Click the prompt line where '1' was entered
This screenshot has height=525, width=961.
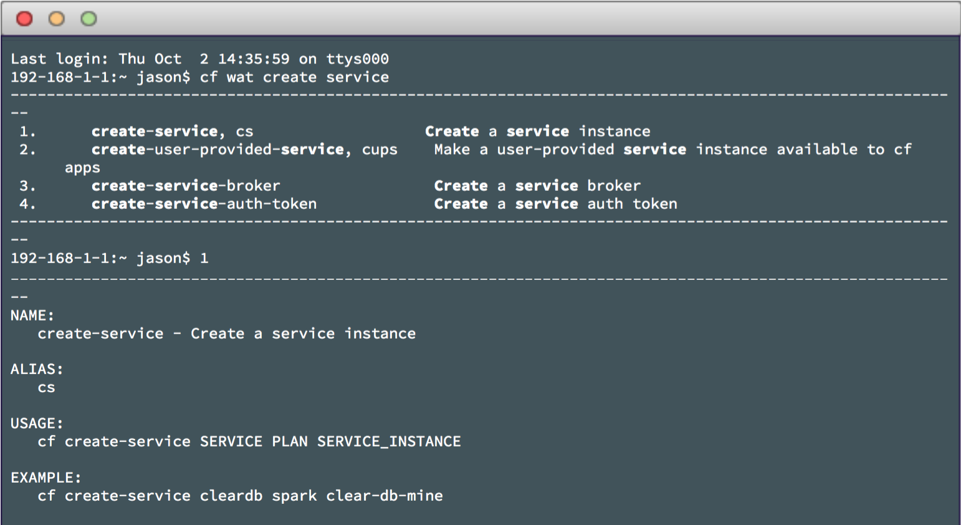[109, 258]
